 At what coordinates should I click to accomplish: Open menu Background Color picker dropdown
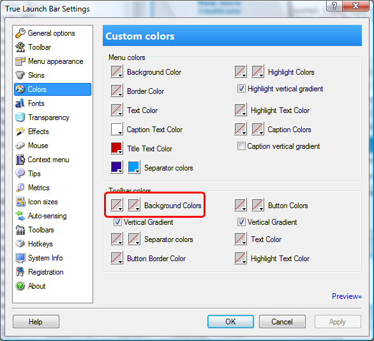(x=117, y=72)
